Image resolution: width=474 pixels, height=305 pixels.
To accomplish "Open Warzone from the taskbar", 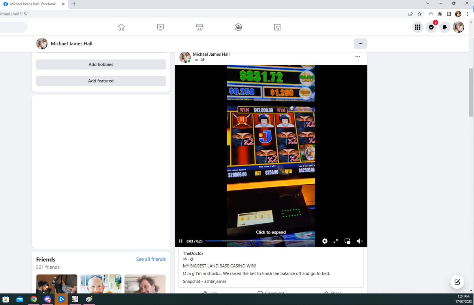I will 75,299.
